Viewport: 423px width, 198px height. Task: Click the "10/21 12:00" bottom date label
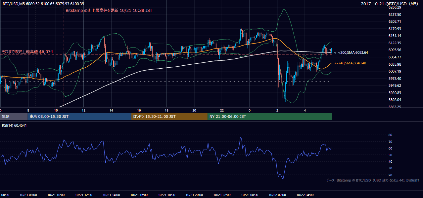[x=84, y=195]
